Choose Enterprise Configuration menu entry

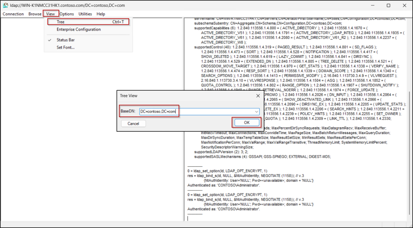(79, 29)
